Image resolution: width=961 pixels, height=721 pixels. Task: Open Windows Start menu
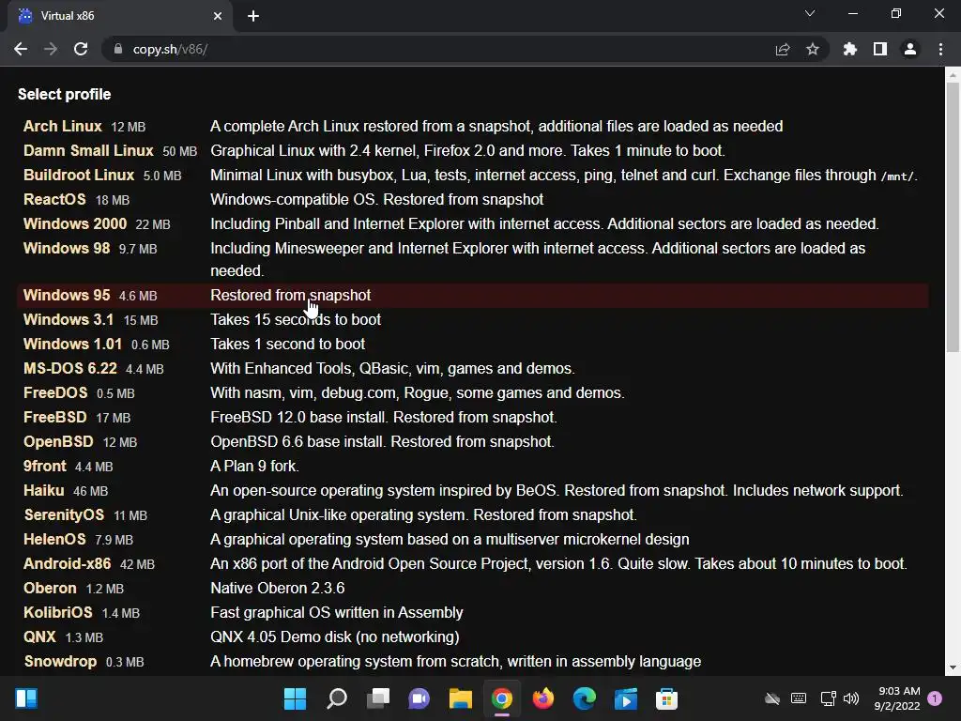pos(295,698)
